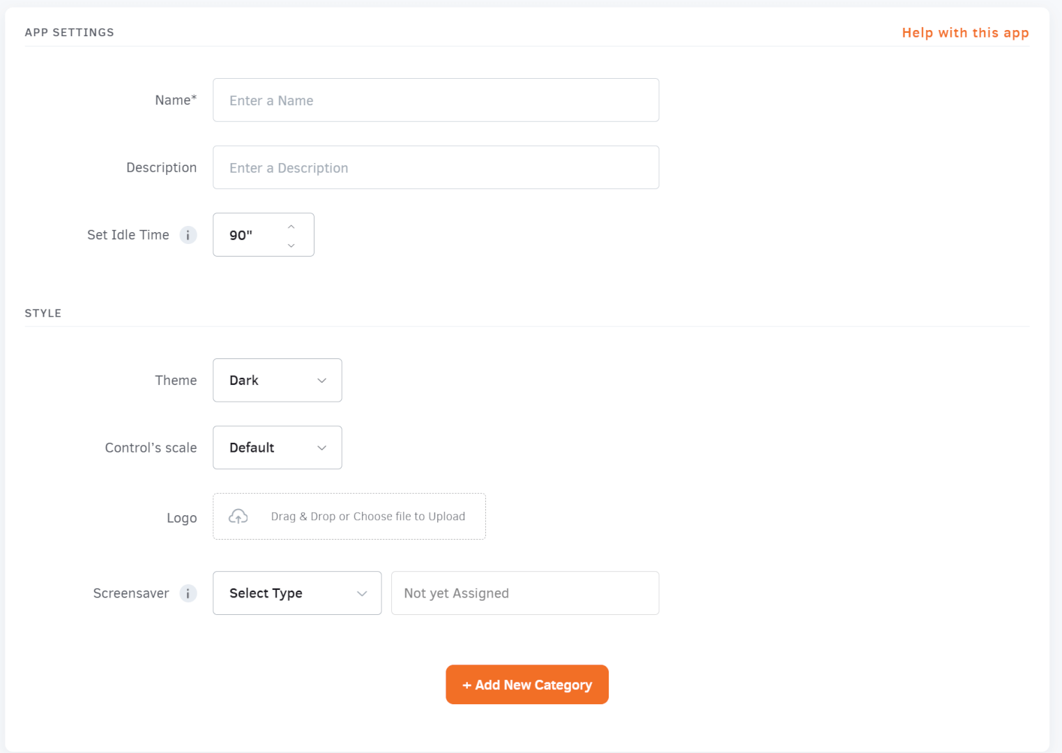Click the plus icon on Add New Category
Image resolution: width=1062 pixels, height=753 pixels.
click(467, 685)
